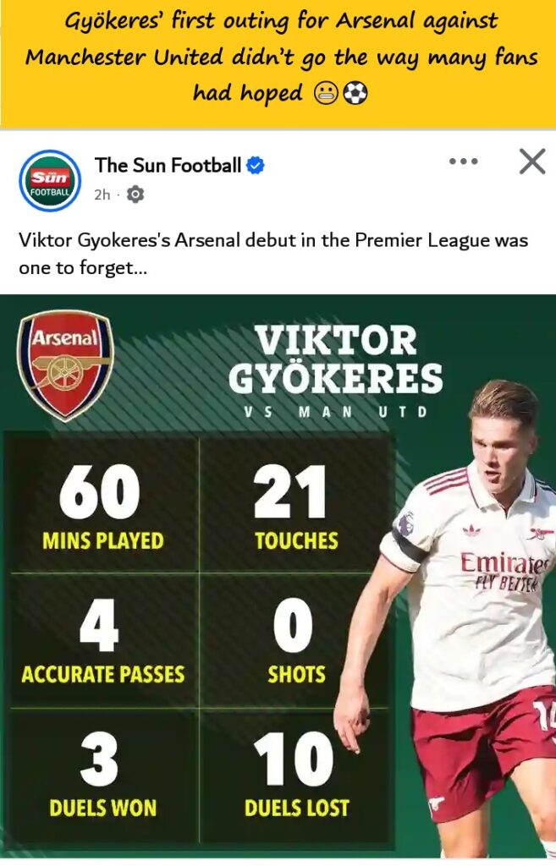Select the 60 Mins Played stat tile
The height and width of the screenshot is (866, 556).
tap(102, 507)
